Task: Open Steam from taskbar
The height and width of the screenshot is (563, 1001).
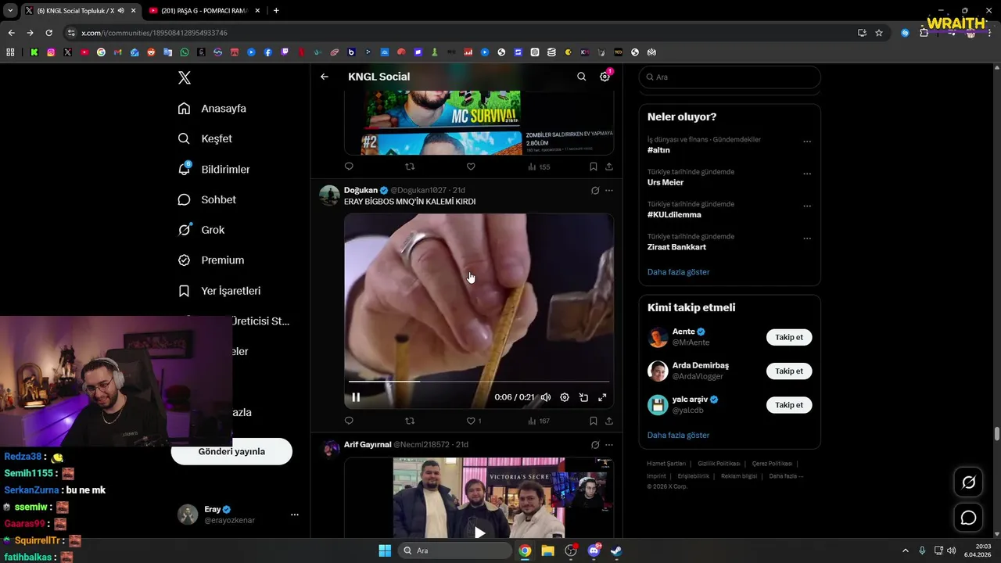Action: pyautogui.click(x=616, y=550)
